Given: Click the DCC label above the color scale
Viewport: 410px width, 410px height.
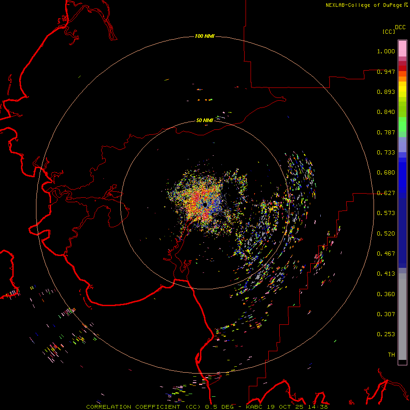Looking at the screenshot, I should [x=400, y=27].
